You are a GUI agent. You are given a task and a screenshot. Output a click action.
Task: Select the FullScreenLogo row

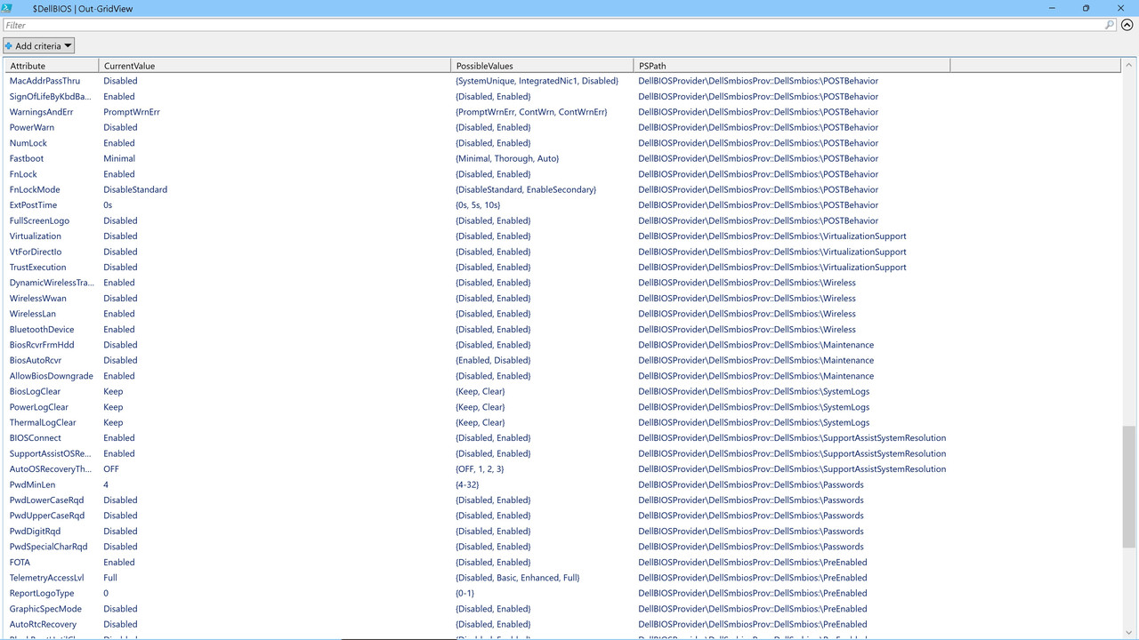(x=562, y=220)
